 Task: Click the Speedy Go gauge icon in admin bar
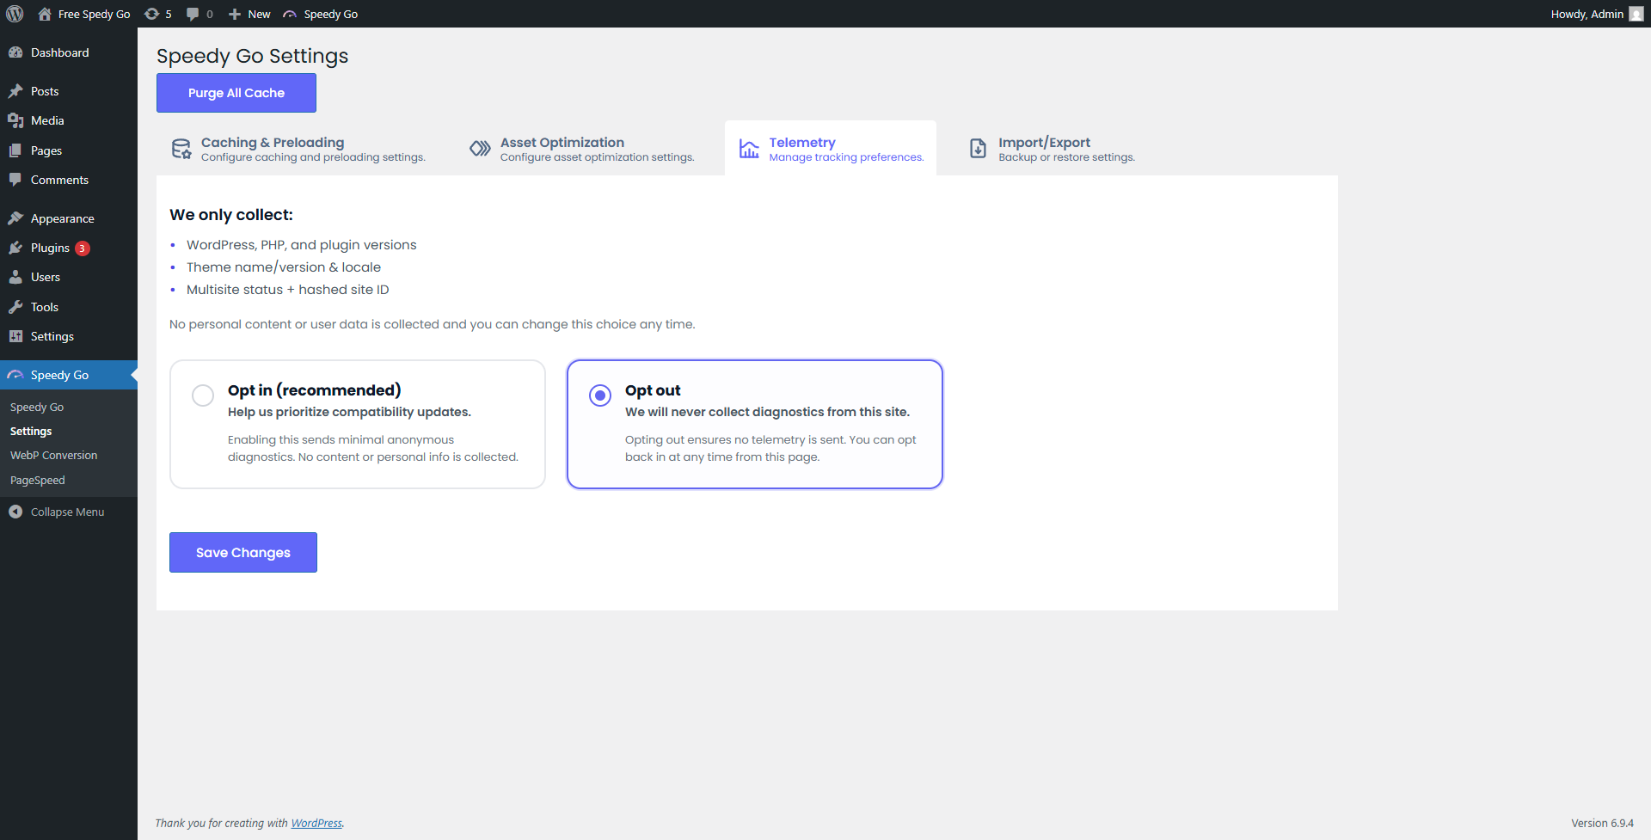pyautogui.click(x=290, y=14)
